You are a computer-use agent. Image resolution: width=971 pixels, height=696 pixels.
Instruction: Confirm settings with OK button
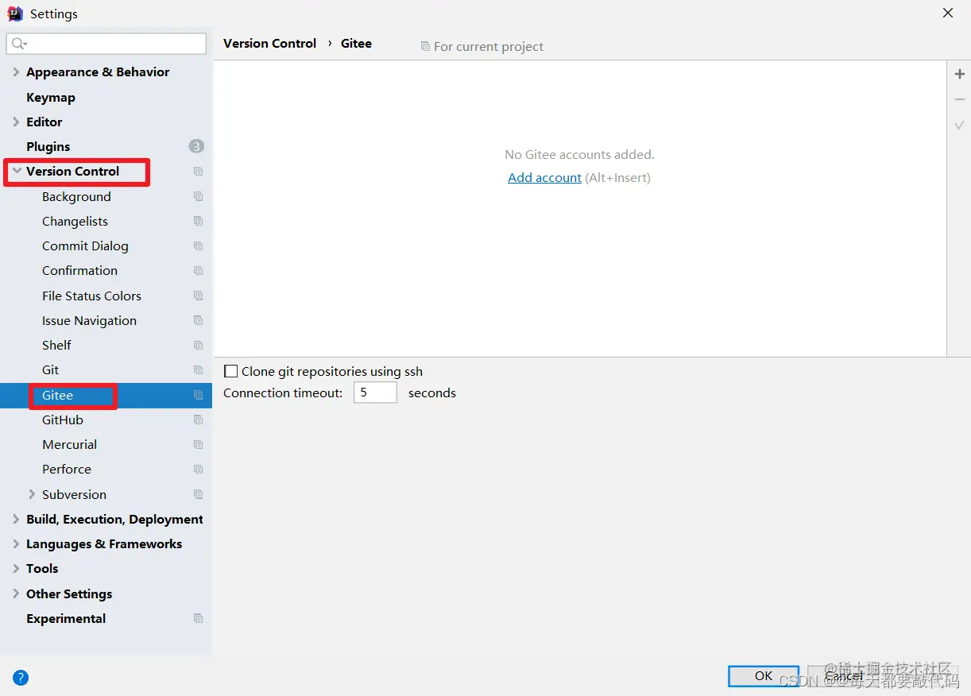pyautogui.click(x=764, y=675)
